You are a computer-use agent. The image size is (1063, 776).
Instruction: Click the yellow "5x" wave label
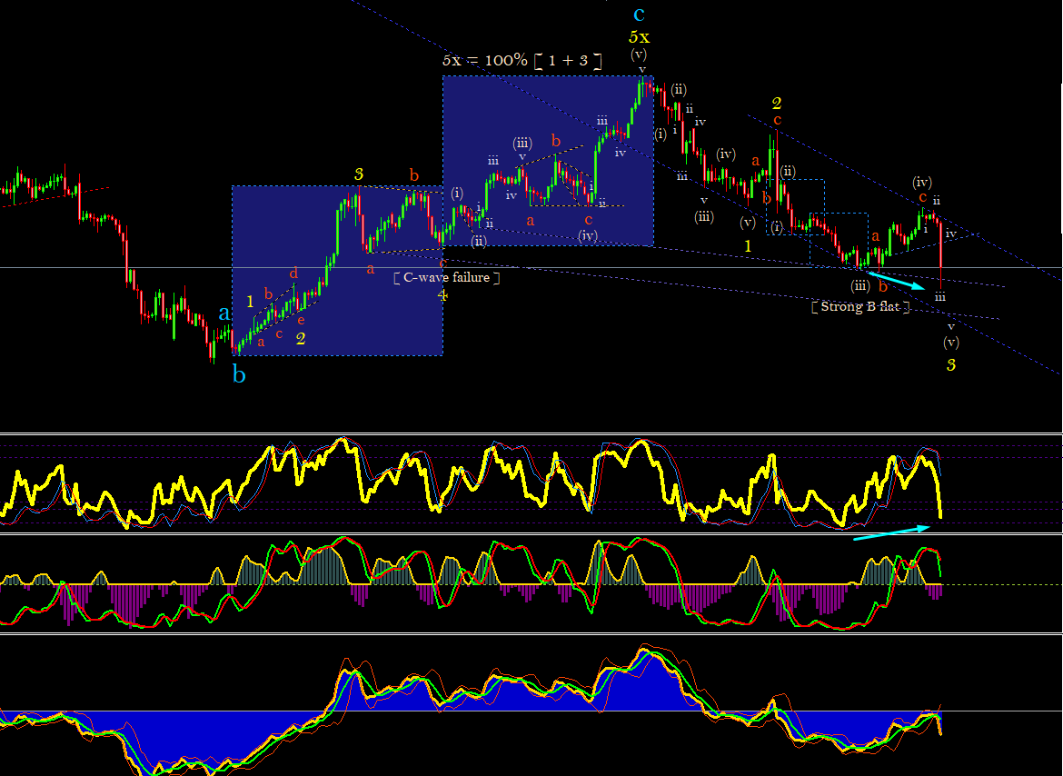coord(640,36)
